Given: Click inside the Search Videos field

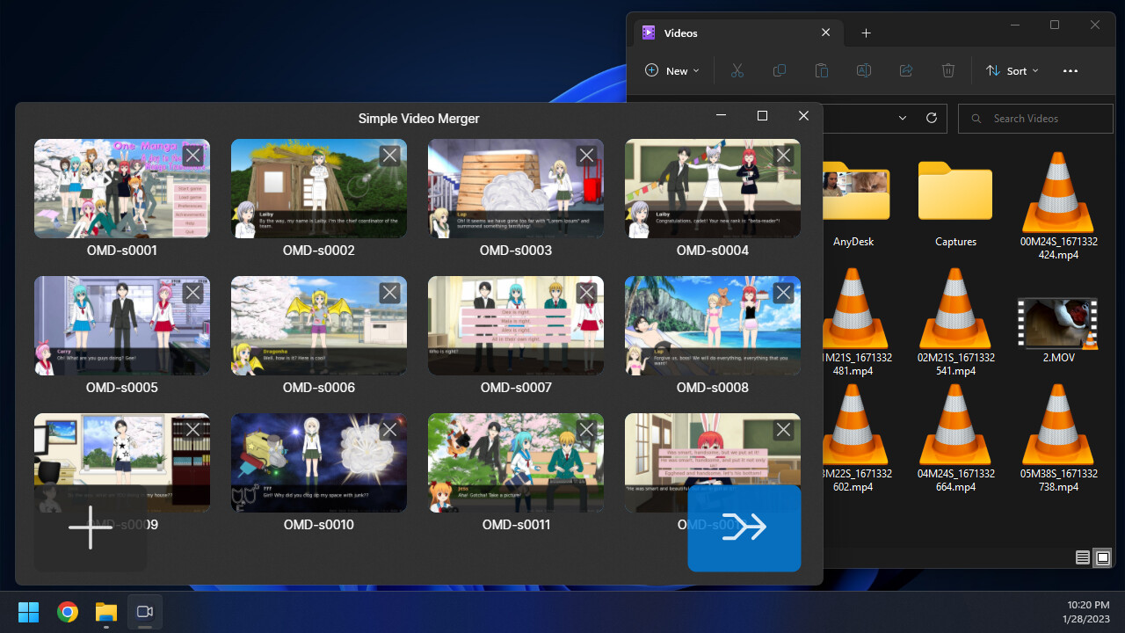Looking at the screenshot, I should pos(1035,118).
